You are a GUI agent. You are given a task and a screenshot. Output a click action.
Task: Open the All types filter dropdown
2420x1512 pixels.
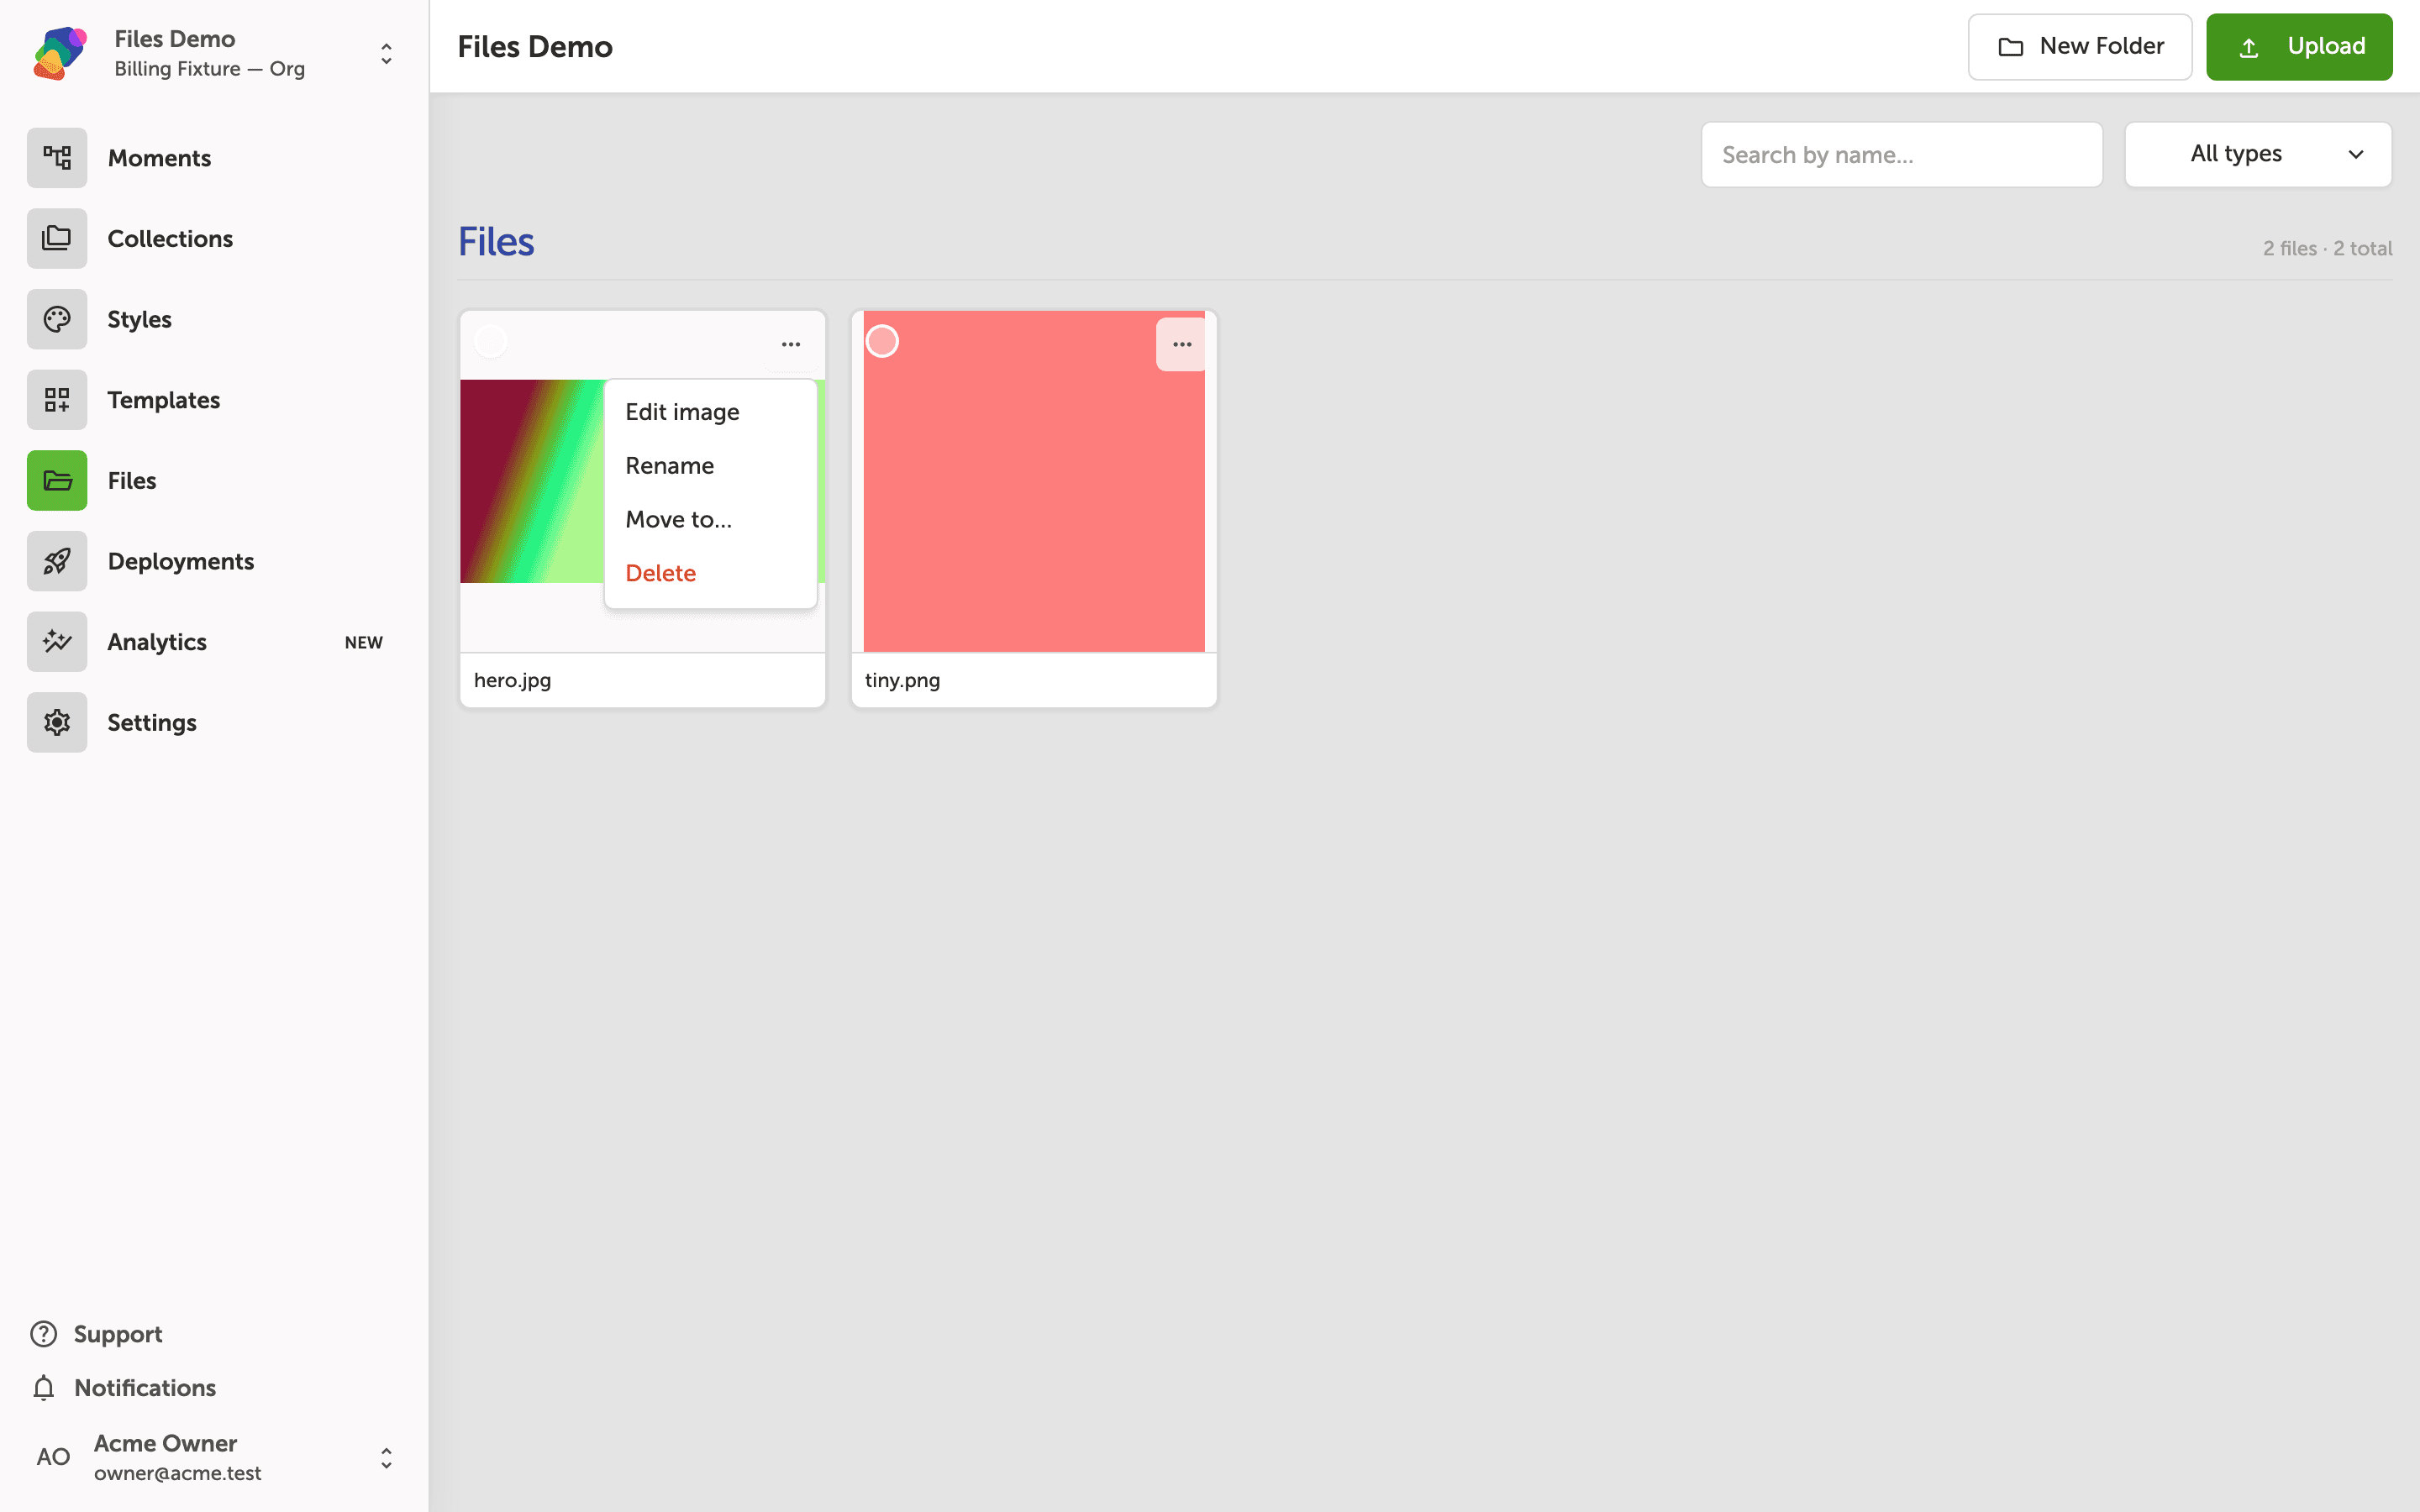(x=2258, y=154)
